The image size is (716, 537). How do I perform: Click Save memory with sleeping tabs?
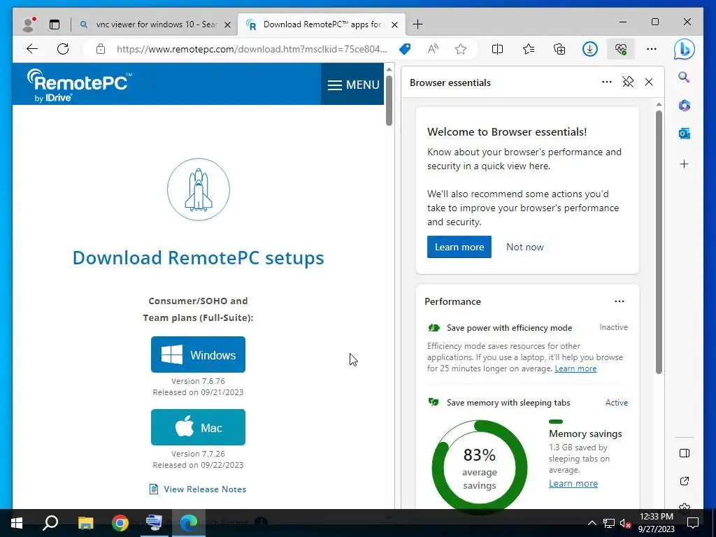(x=508, y=403)
